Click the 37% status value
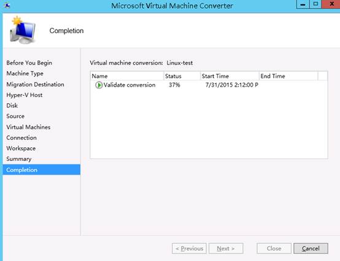 174,85
